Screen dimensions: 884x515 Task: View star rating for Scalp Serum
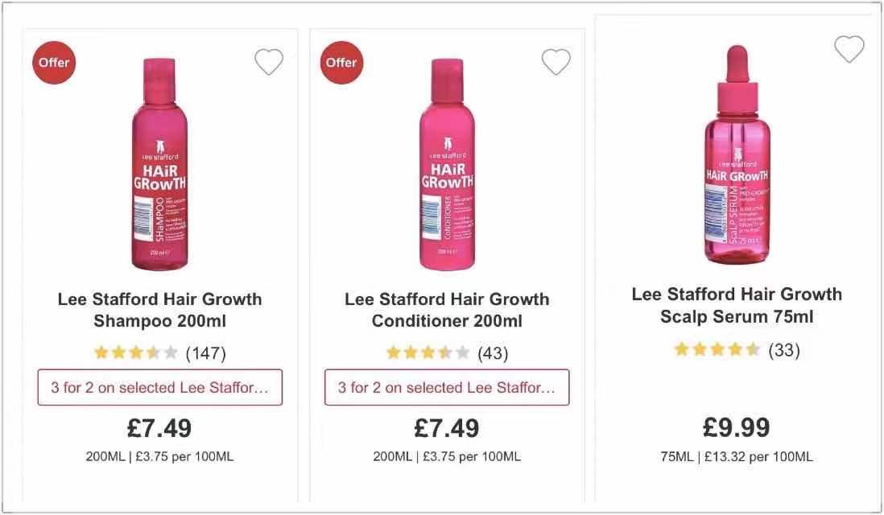pyautogui.click(x=717, y=349)
